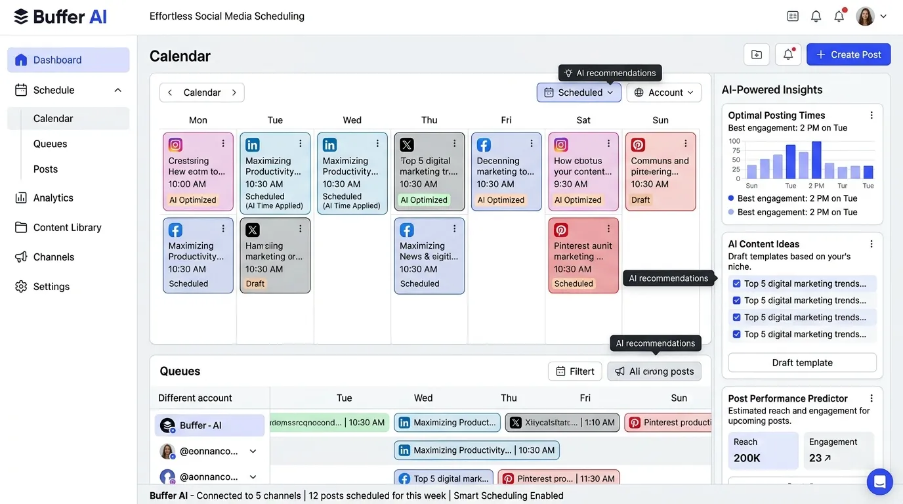Screen dimensions: 903x504
Task: Toggle third Top 5 digital marketing checkbox
Action: tap(736, 318)
